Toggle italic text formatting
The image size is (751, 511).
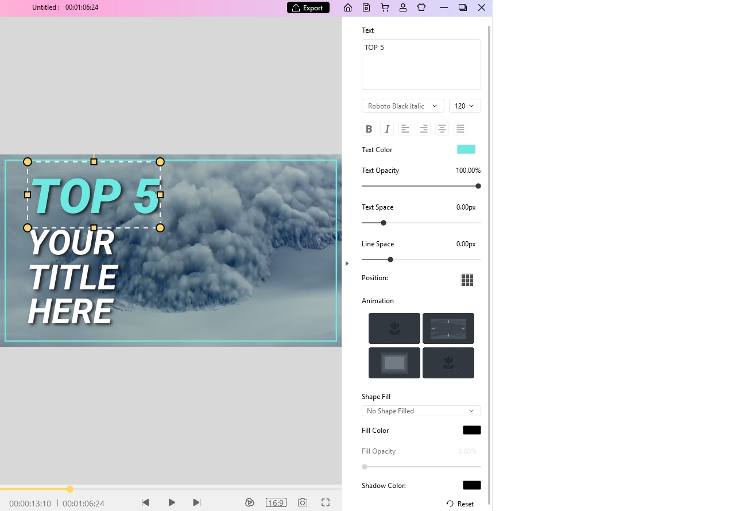point(387,129)
